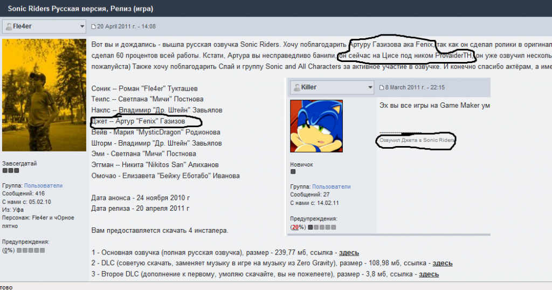The width and height of the screenshot is (552, 290).
Task: Click С нами с: 05.02.10 text
Action: click(x=26, y=202)
